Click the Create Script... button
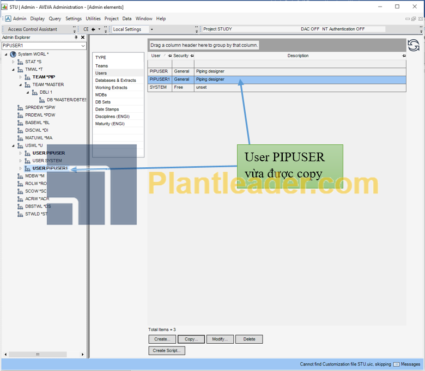Screen dimensions: 425x371 (x=167, y=351)
